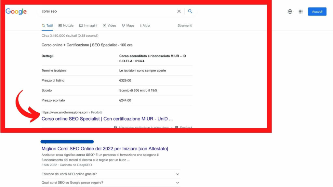This screenshot has width=333, height=187.
Task: Switch to the Immagini tab
Action: coord(88,26)
